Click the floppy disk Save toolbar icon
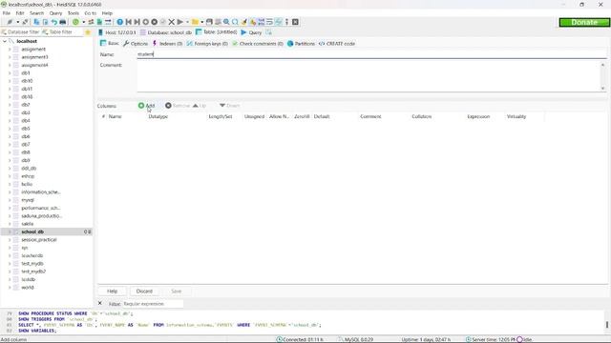 tap(209, 22)
